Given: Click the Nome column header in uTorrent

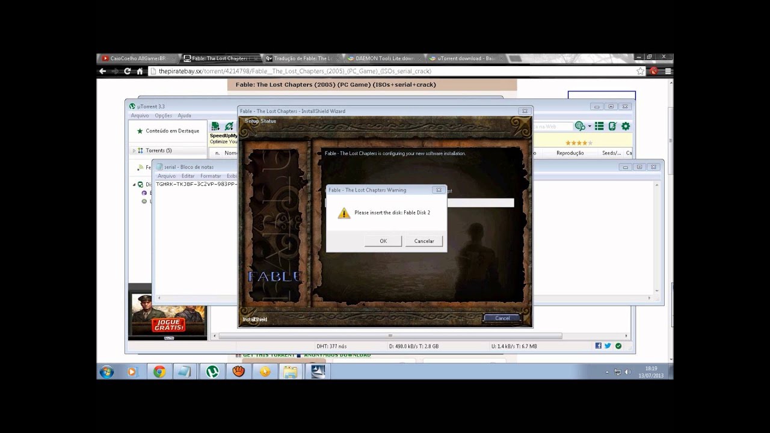Looking at the screenshot, I should click(x=231, y=153).
